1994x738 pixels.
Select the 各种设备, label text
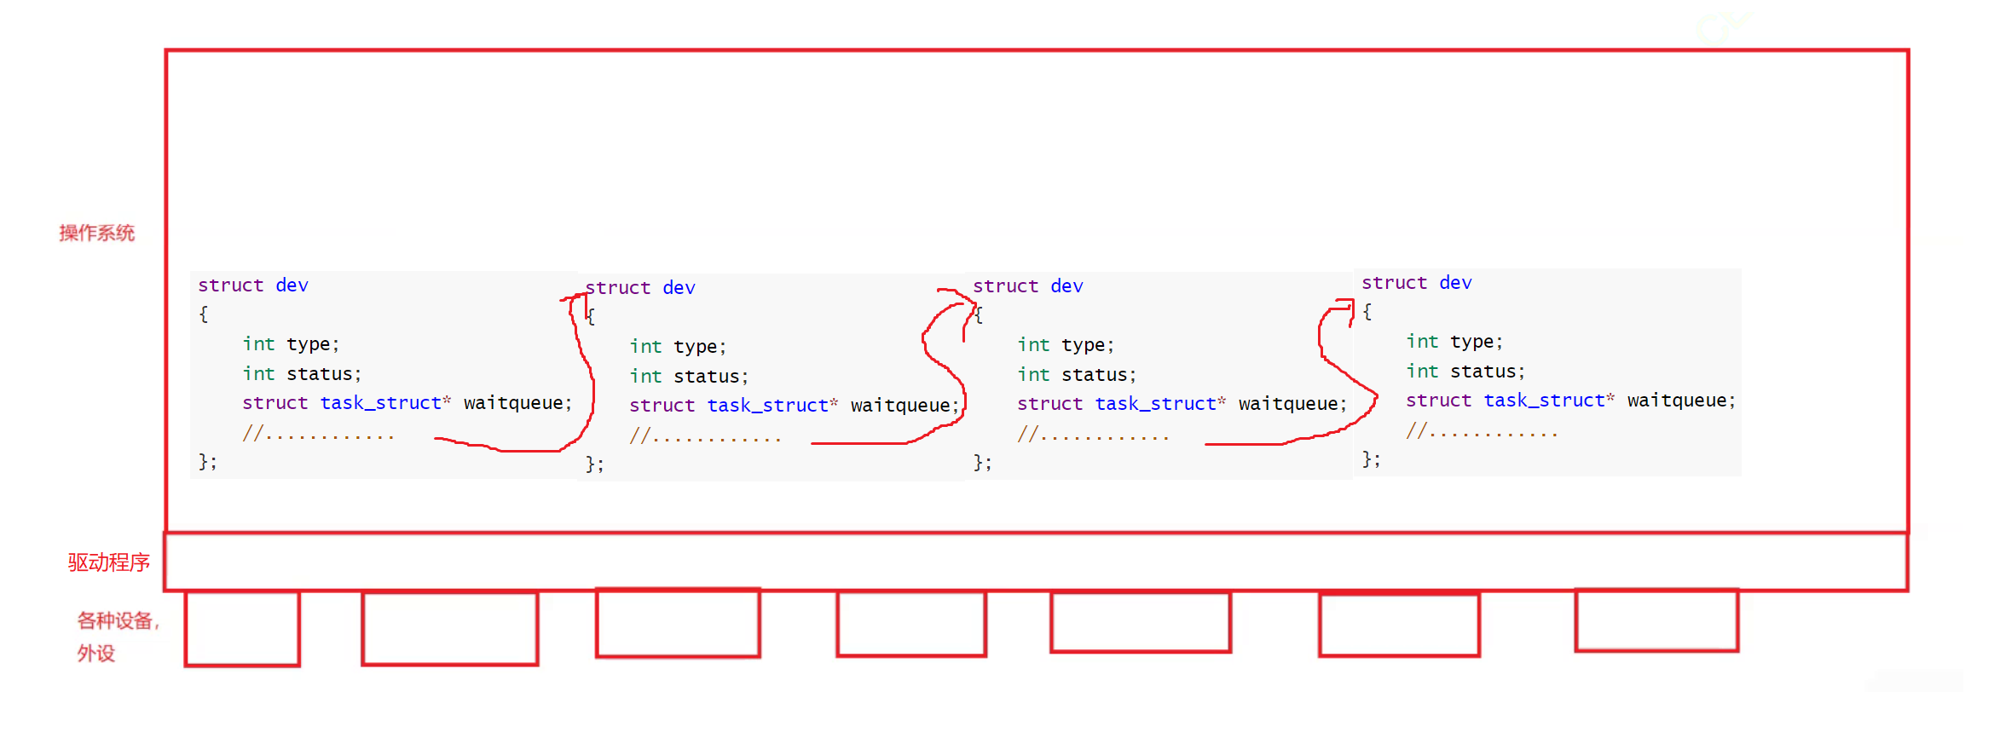pos(118,621)
